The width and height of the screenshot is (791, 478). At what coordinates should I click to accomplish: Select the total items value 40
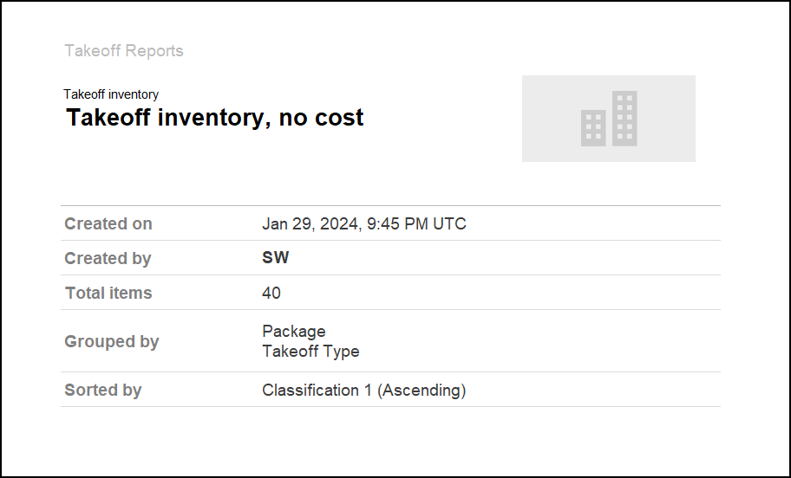271,293
